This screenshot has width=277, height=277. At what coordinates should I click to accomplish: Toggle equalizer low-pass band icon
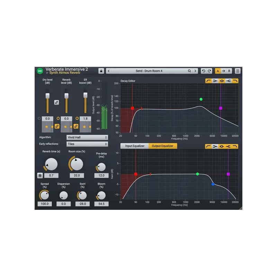click(x=235, y=146)
